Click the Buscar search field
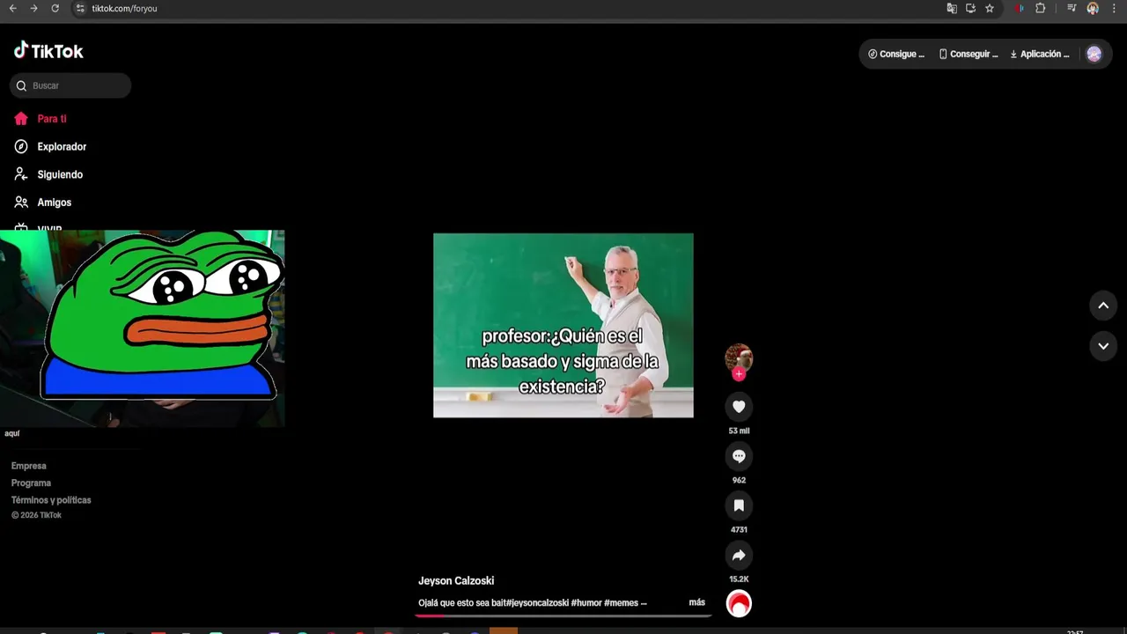Image resolution: width=1127 pixels, height=634 pixels. click(x=70, y=85)
